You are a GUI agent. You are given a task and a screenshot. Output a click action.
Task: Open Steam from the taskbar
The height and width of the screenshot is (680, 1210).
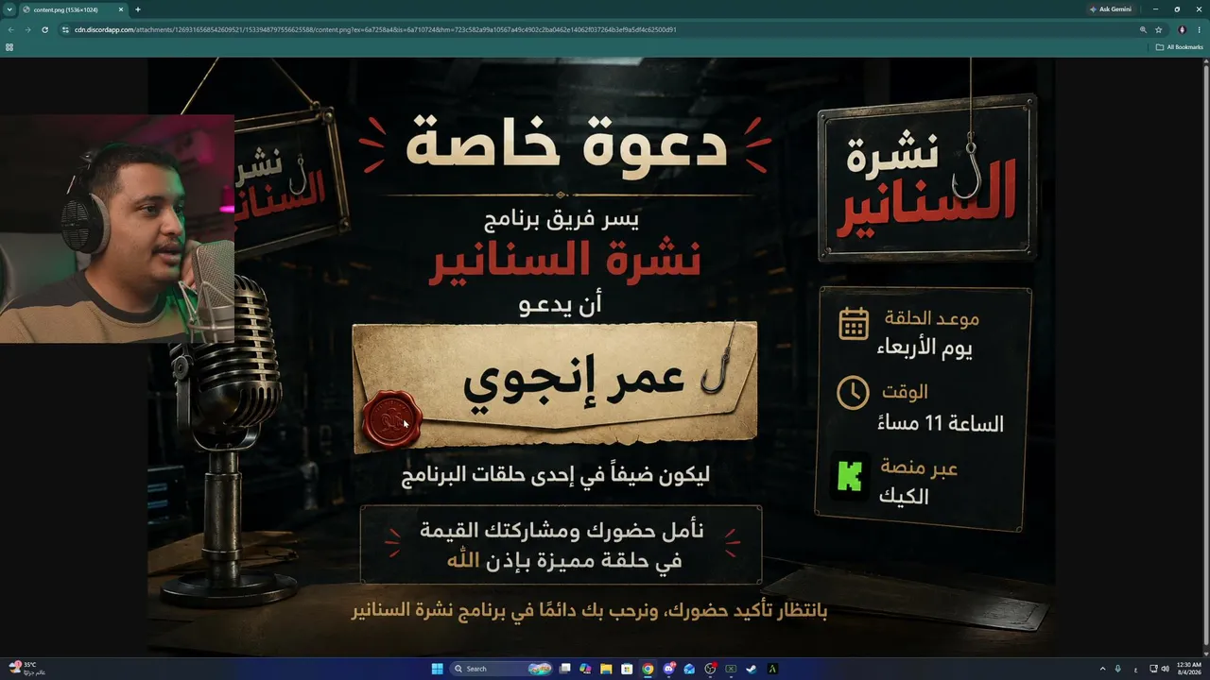coord(752,669)
